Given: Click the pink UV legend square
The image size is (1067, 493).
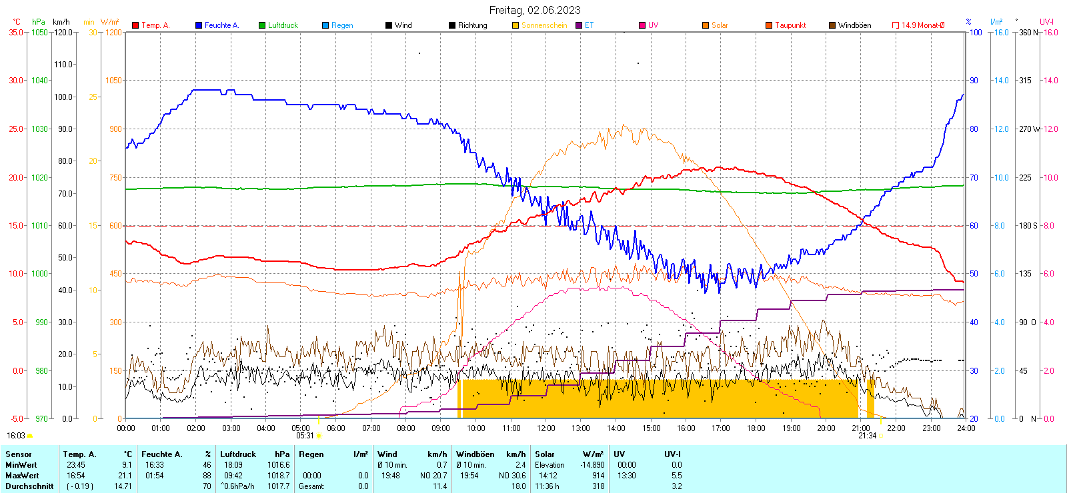Looking at the screenshot, I should pyautogui.click(x=642, y=25).
